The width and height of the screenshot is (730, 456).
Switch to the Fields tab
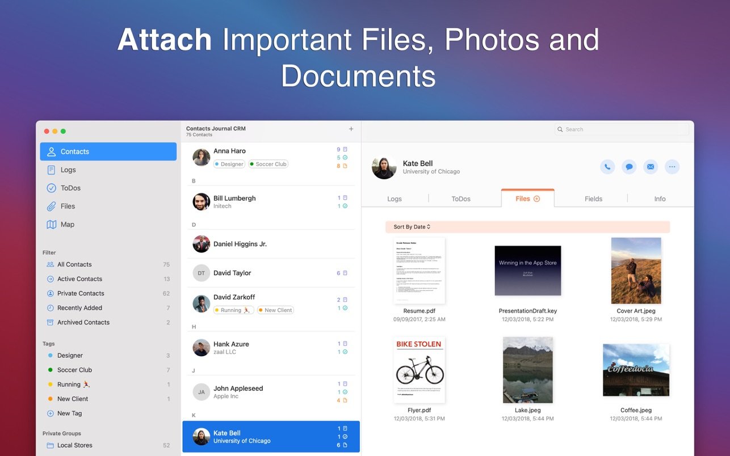(593, 199)
